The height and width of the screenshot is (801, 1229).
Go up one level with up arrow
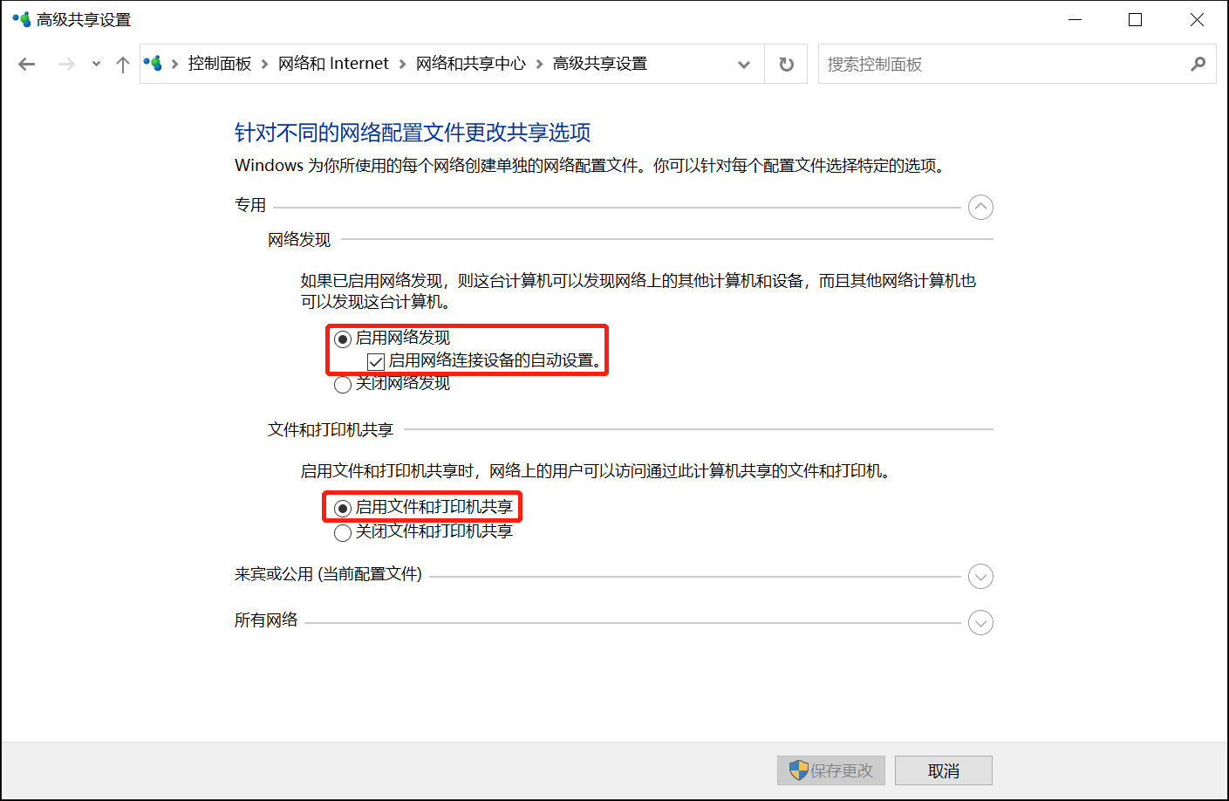click(123, 64)
